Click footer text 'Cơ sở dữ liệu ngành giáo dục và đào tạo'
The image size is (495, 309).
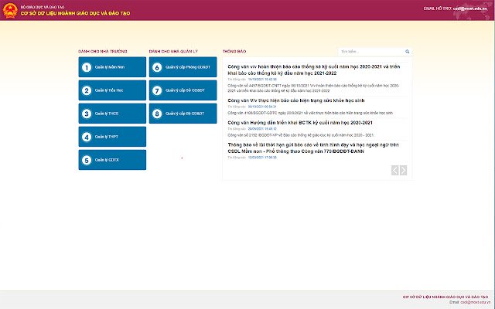(445, 297)
